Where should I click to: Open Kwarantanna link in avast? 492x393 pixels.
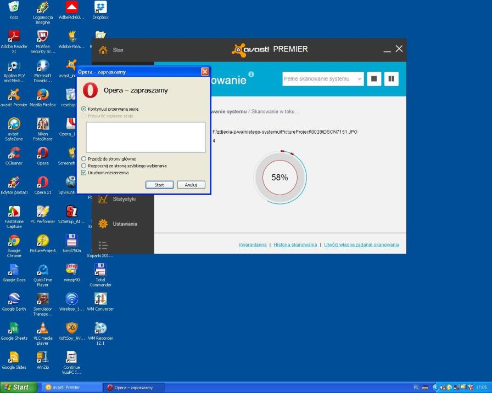click(x=252, y=244)
